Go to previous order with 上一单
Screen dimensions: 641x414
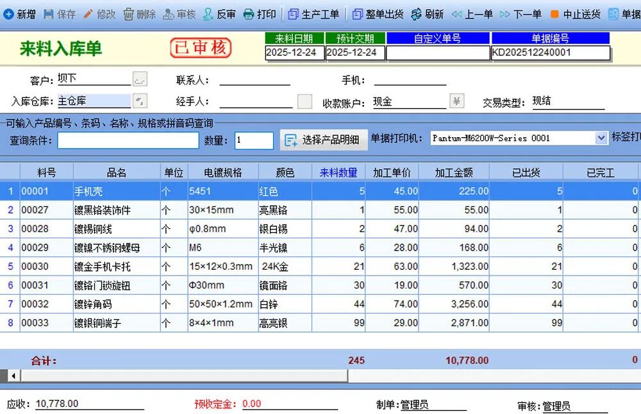click(472, 14)
